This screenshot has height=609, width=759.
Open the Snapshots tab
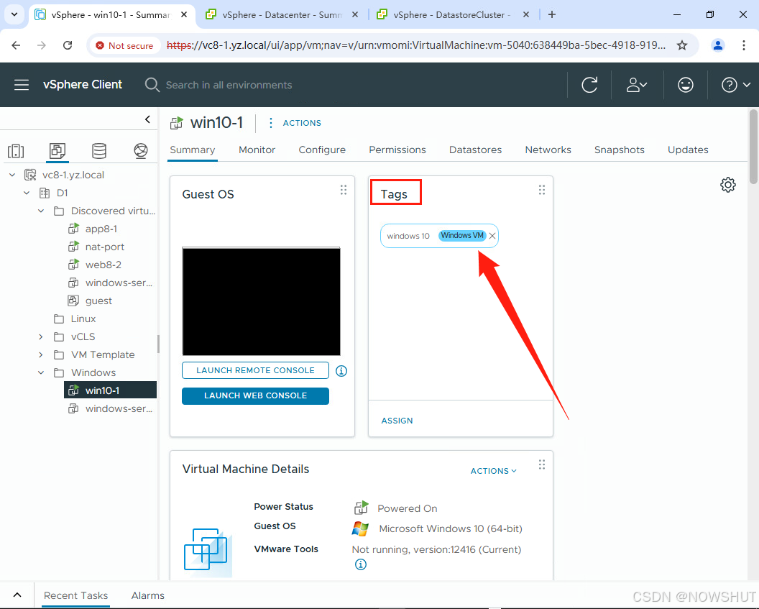coord(619,150)
